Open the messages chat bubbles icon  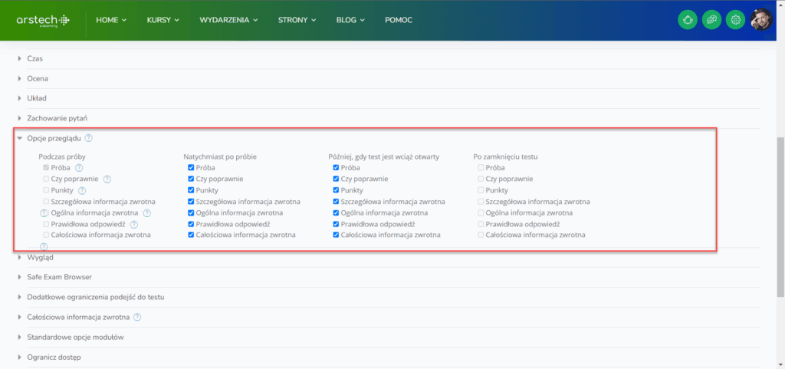[711, 20]
